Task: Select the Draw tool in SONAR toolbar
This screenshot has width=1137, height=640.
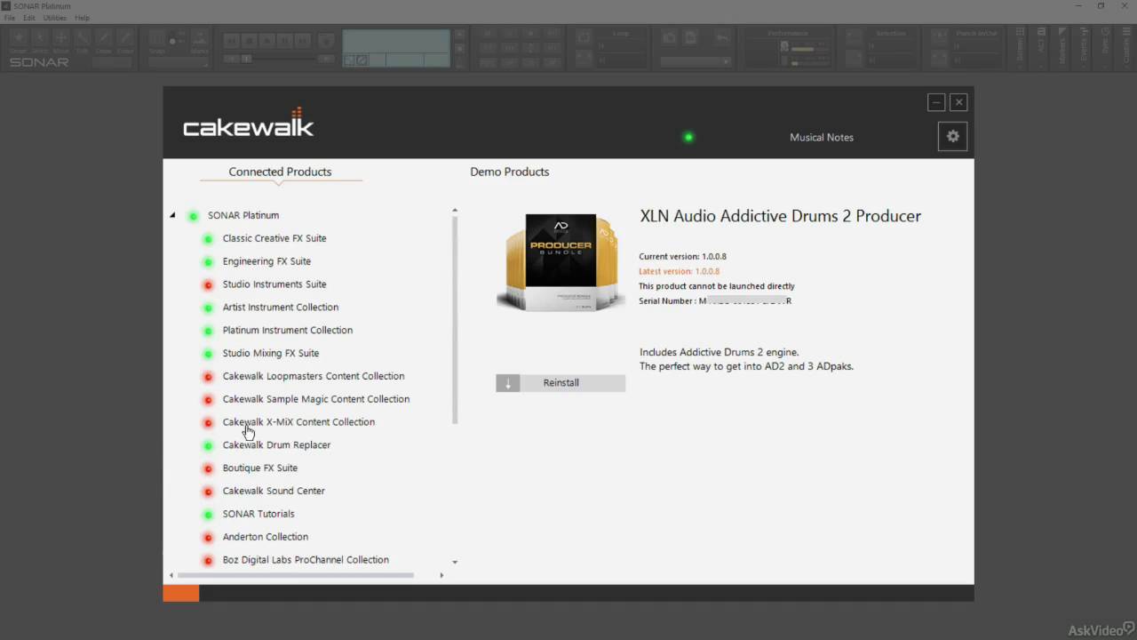Action: coord(104,38)
